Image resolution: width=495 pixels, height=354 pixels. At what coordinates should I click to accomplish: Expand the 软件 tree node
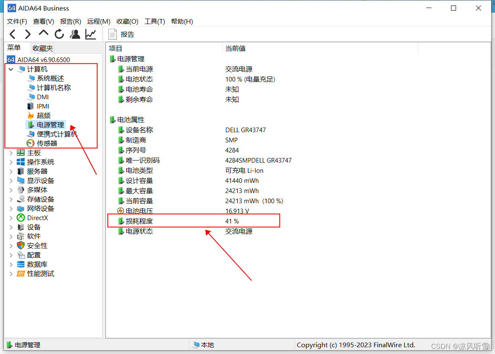(x=11, y=237)
